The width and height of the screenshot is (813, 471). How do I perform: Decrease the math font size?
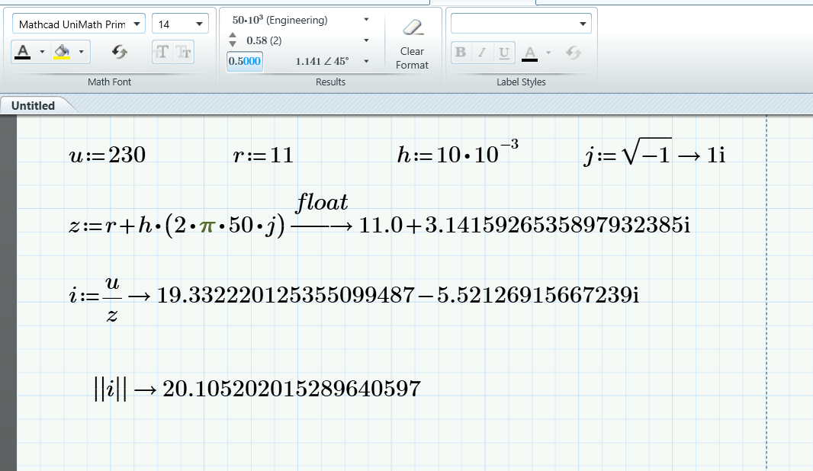[x=185, y=53]
